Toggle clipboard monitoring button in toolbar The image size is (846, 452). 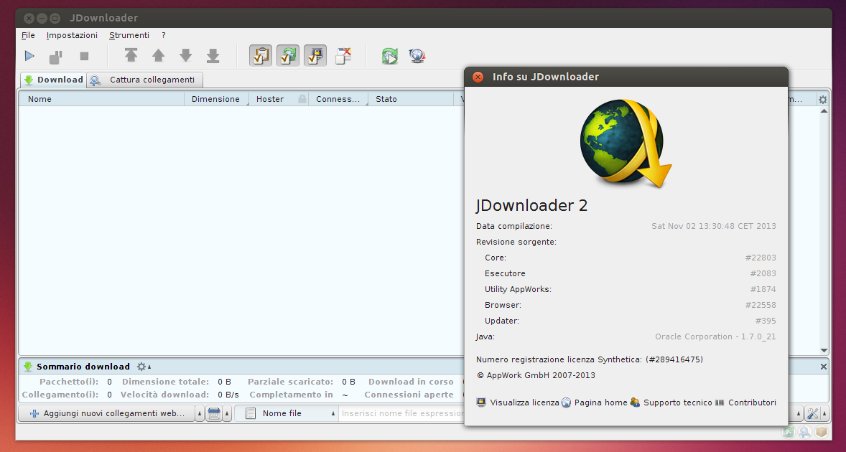[261, 55]
